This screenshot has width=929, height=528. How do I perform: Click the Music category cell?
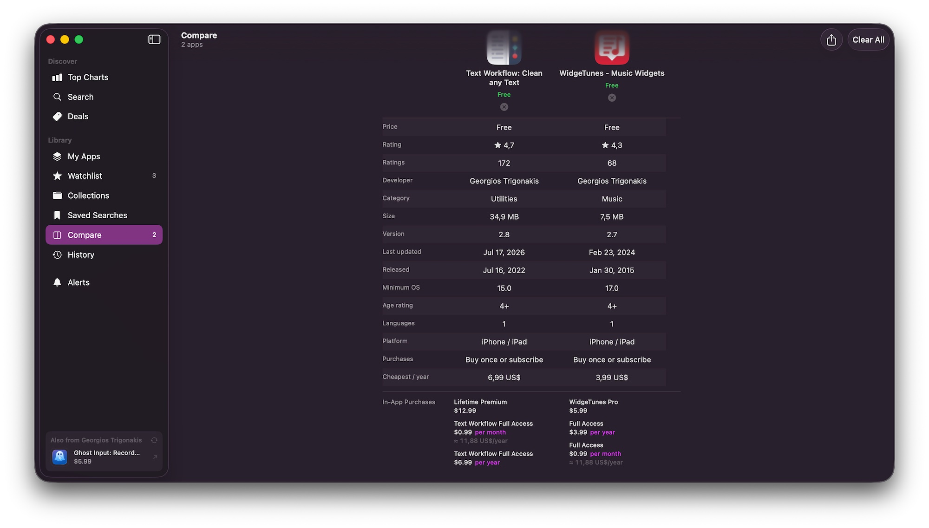tap(612, 199)
